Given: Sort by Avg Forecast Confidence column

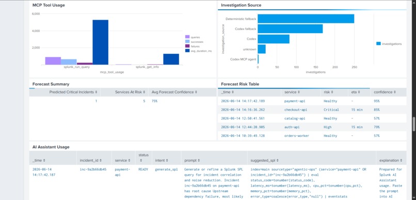Looking at the screenshot, I should tap(174, 92).
